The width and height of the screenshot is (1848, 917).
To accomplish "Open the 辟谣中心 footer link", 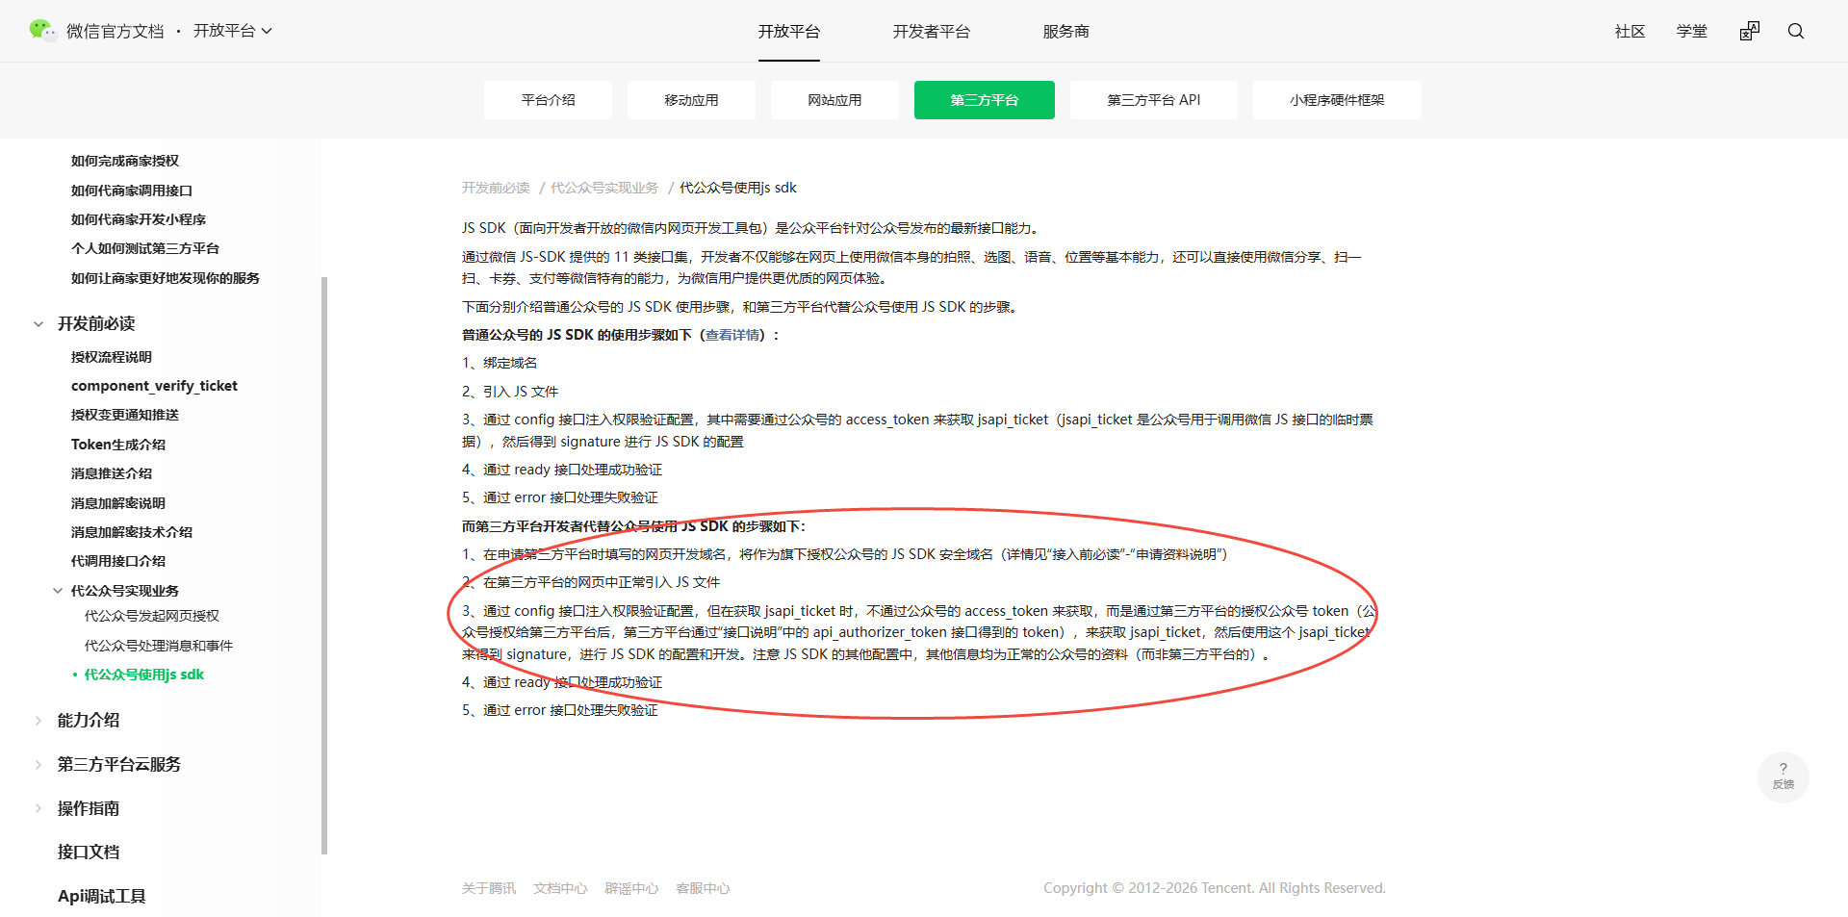I will pos(631,888).
